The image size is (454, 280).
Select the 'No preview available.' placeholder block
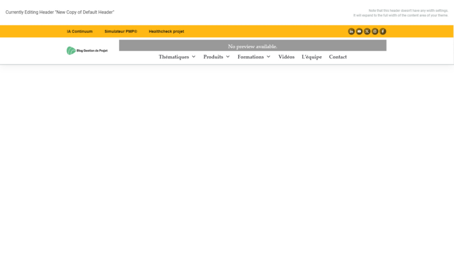pyautogui.click(x=253, y=45)
